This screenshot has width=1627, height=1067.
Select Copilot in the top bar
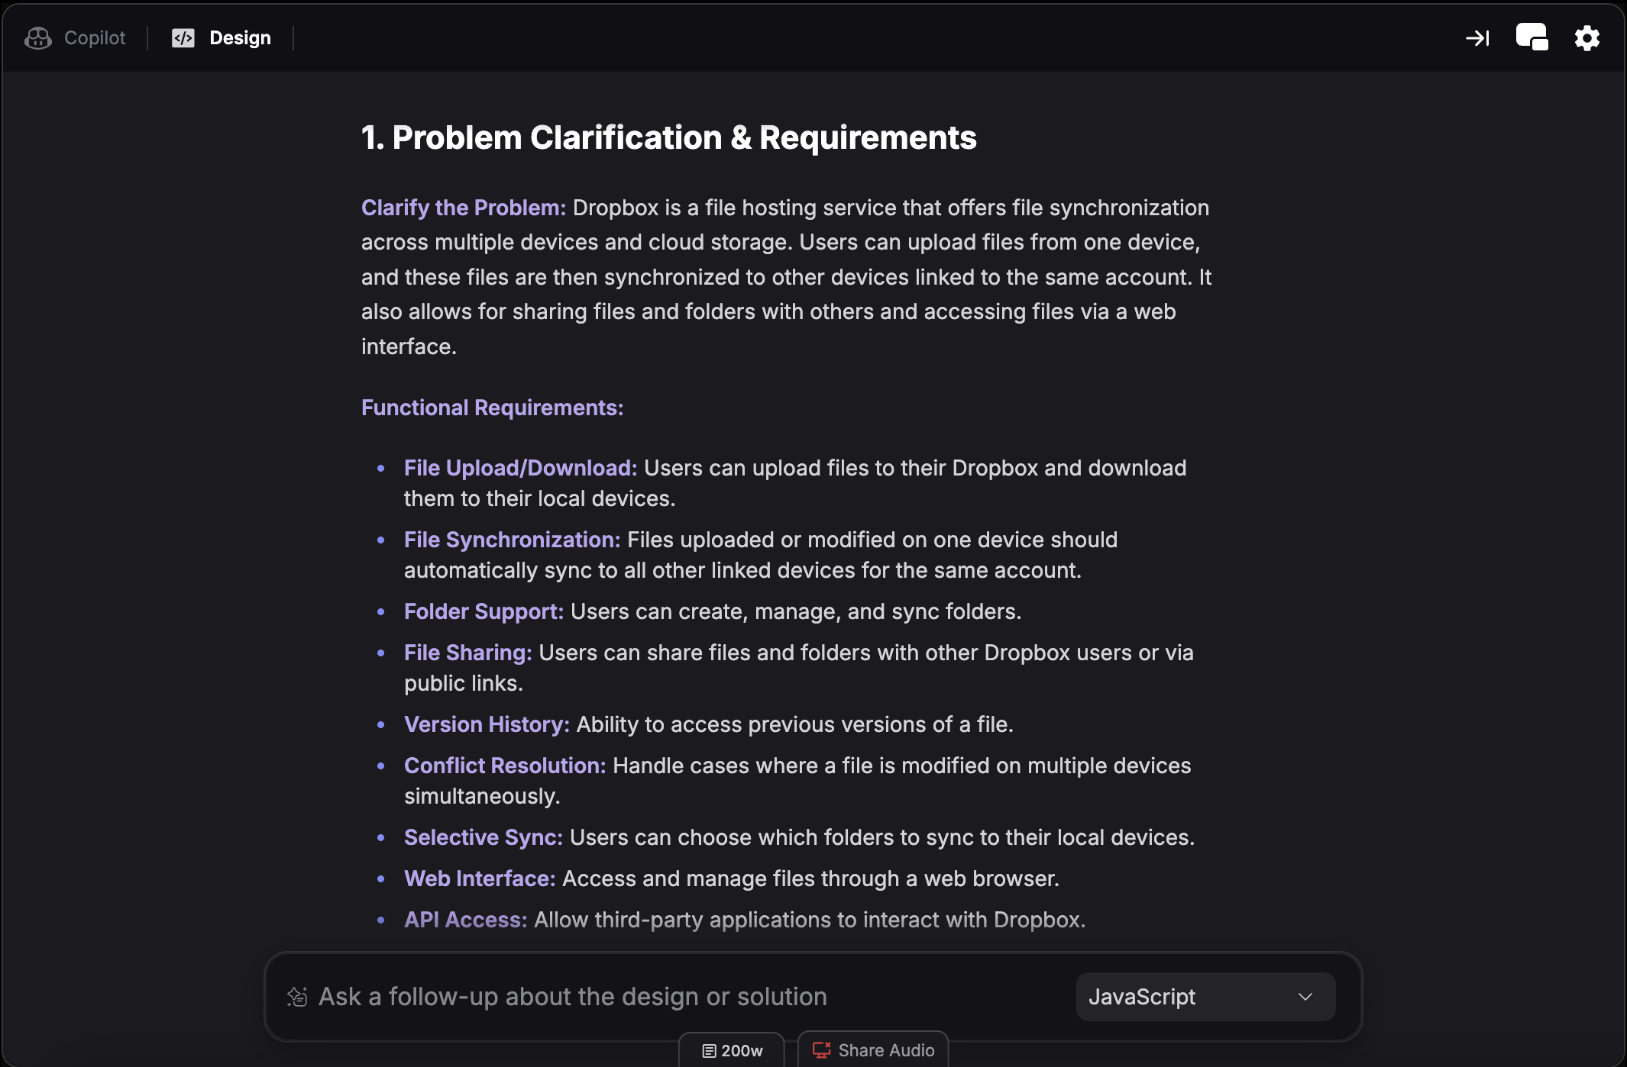[93, 37]
